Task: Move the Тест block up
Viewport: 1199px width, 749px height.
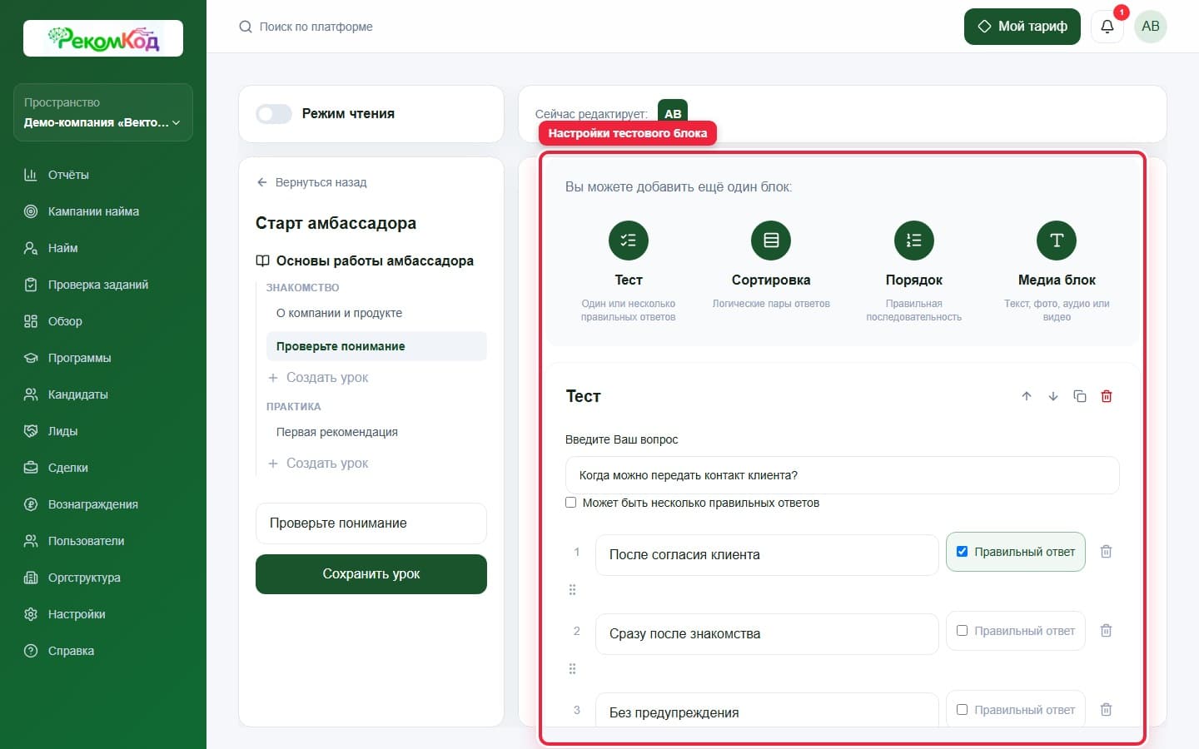Action: tap(1027, 396)
